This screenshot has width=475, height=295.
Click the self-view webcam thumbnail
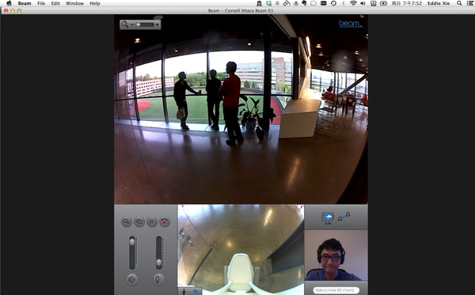pos(336,255)
